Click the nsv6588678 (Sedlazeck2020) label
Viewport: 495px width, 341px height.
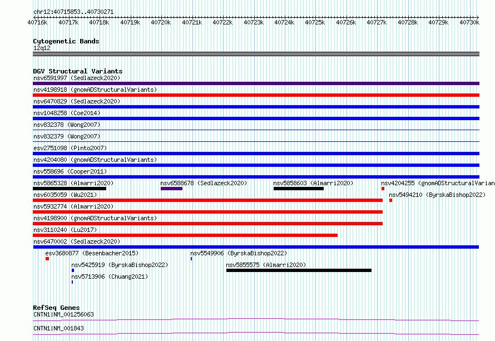point(204,183)
